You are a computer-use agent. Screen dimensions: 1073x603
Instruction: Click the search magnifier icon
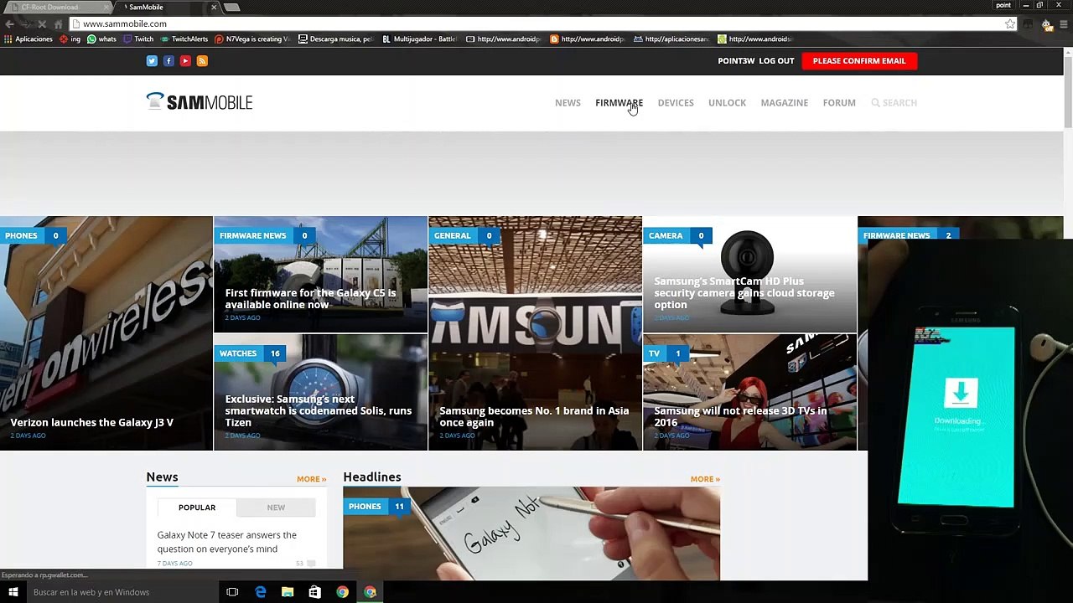pos(875,103)
